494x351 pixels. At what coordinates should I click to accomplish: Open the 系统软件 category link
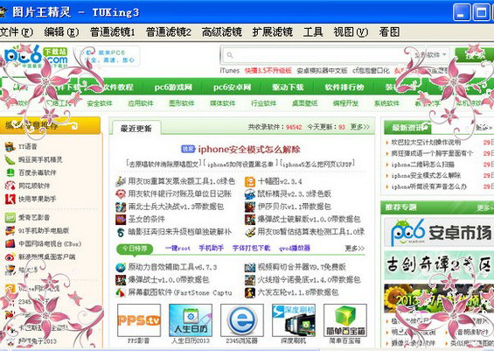(386, 103)
